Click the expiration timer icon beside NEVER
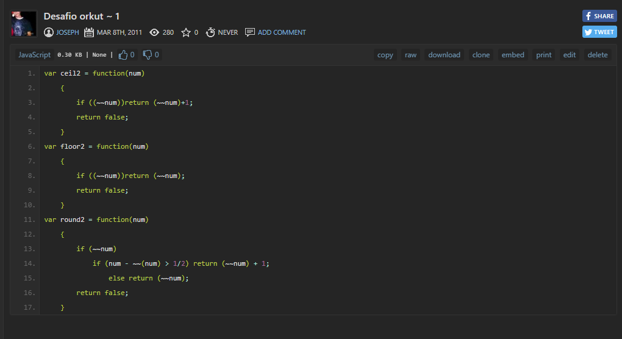Image resolution: width=622 pixels, height=339 pixels. click(210, 32)
